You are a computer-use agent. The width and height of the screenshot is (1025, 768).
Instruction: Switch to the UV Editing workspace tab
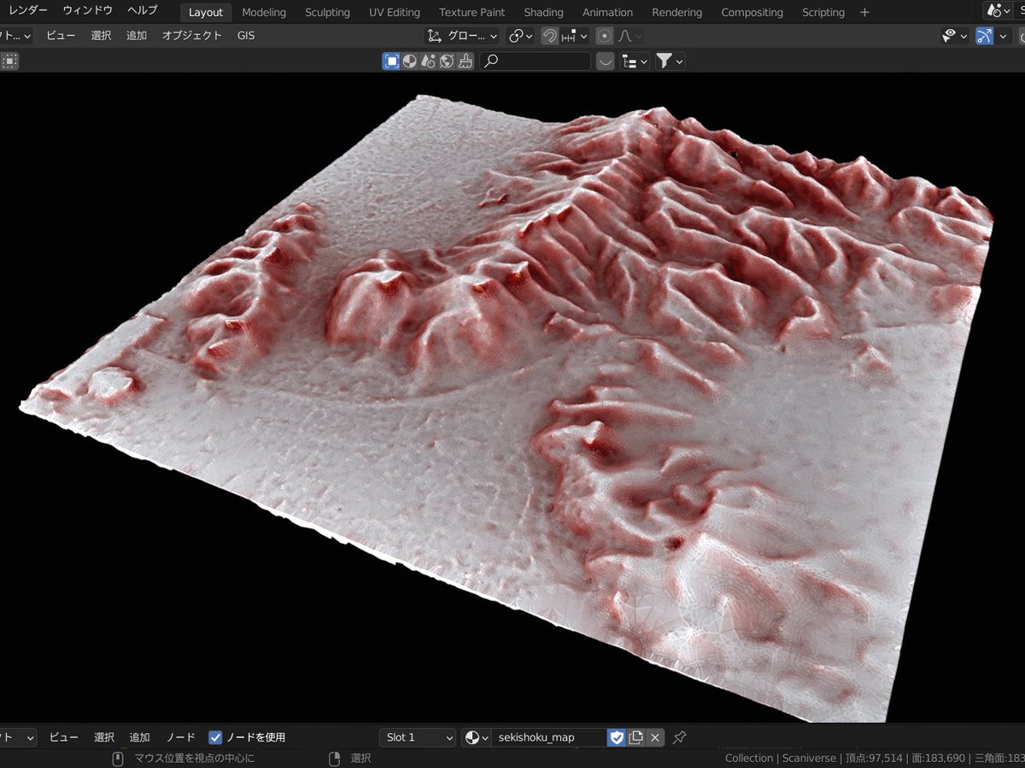coord(395,12)
